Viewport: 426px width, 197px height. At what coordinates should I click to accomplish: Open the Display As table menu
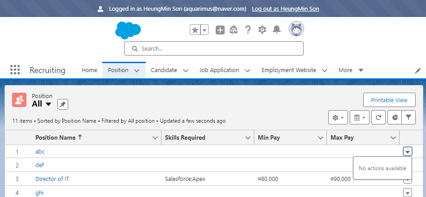(360, 117)
